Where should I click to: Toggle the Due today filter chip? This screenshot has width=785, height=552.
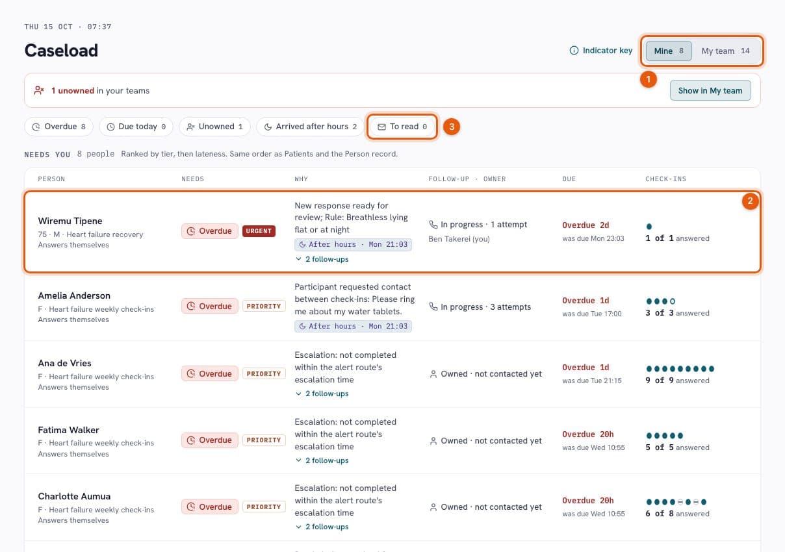pyautogui.click(x=136, y=127)
